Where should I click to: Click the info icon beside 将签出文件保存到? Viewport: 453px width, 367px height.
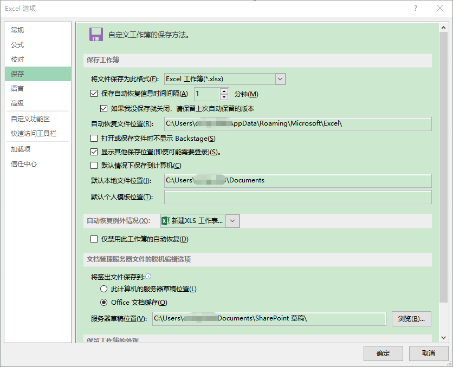pyautogui.click(x=148, y=277)
